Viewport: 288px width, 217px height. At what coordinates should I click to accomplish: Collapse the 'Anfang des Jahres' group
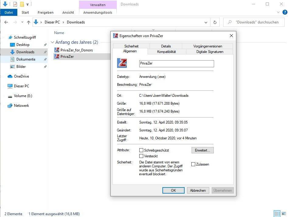pyautogui.click(x=52, y=42)
